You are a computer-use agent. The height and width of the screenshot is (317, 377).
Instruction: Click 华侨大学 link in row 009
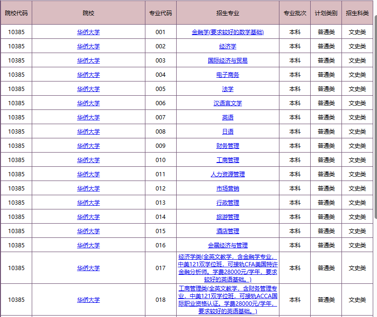88,145
